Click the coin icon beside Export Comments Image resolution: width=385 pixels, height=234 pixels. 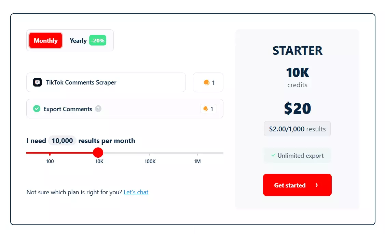pyautogui.click(x=206, y=108)
